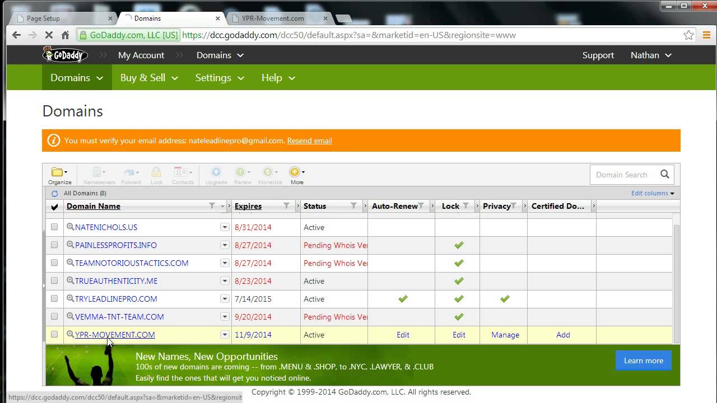Bookmark this page with the star
Screen dimensions: 717x403
pyautogui.click(x=689, y=35)
